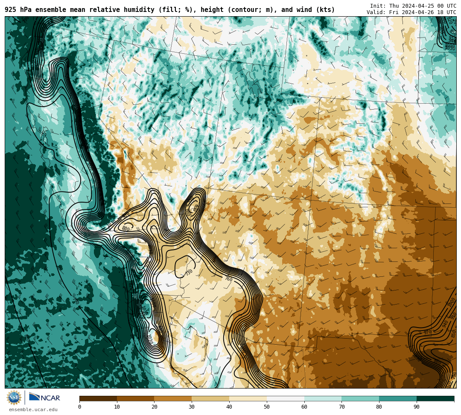Click the colorbar tick label '0'
The width and height of the screenshot is (461, 415).
[x=80, y=407]
